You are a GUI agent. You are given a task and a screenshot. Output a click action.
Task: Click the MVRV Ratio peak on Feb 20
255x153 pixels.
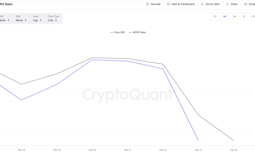click(93, 60)
